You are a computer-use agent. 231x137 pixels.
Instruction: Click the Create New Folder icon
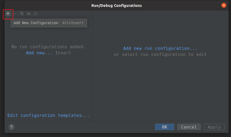pos(29,14)
